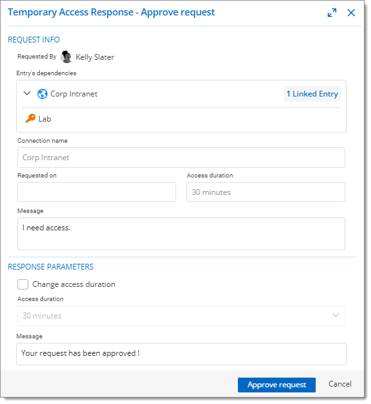The height and width of the screenshot is (404, 371).
Task: Click the orange key icon for Lab
Action: [30, 118]
